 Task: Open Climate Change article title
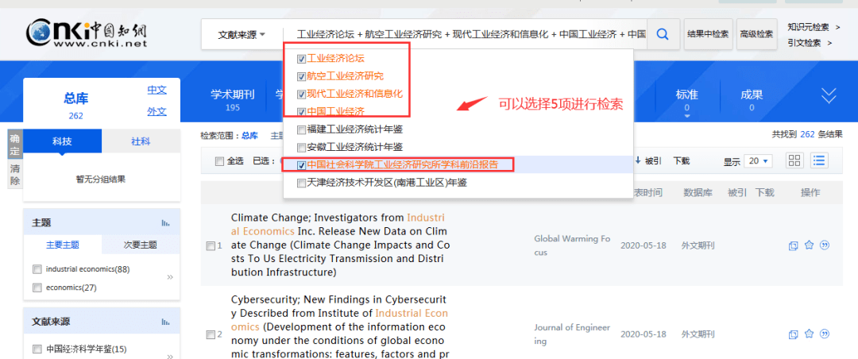pyautogui.click(x=341, y=245)
